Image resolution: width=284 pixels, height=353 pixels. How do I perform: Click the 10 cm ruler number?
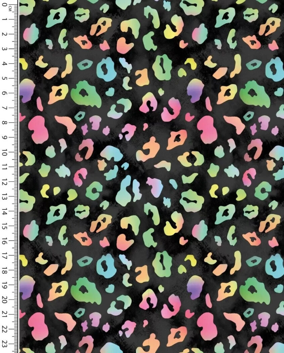point(5,153)
